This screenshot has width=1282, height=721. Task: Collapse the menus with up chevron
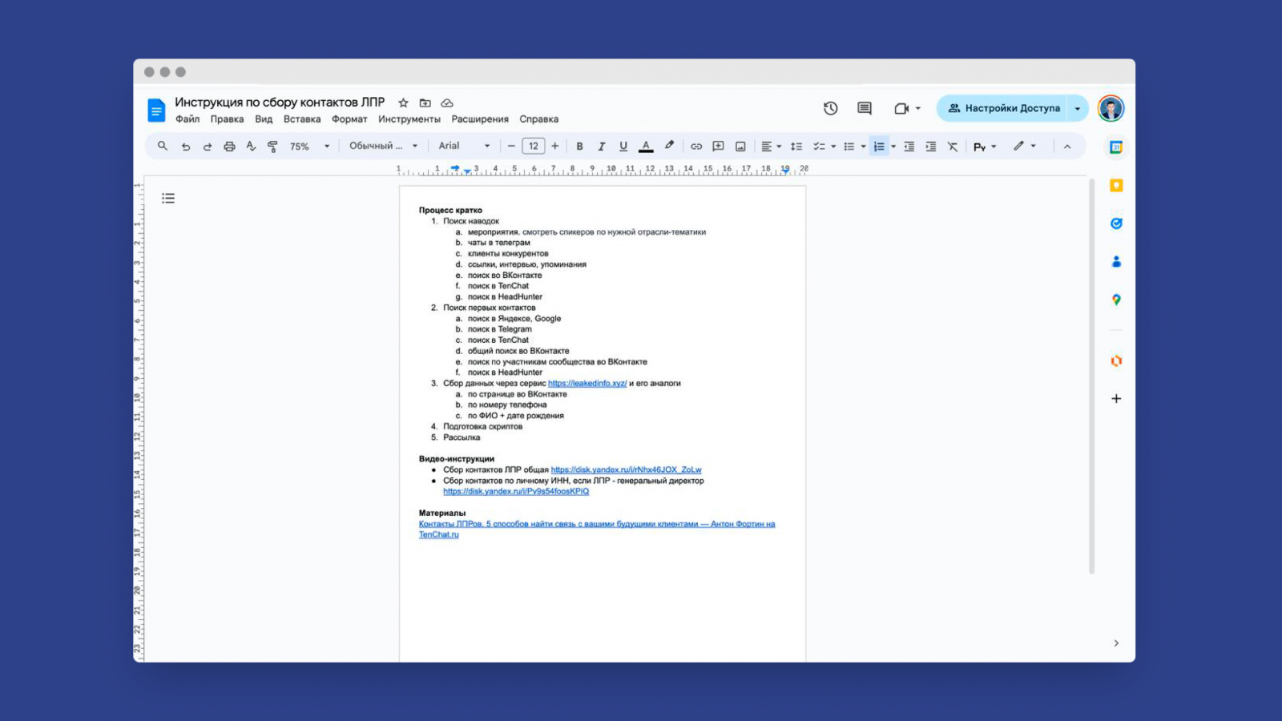(1067, 147)
